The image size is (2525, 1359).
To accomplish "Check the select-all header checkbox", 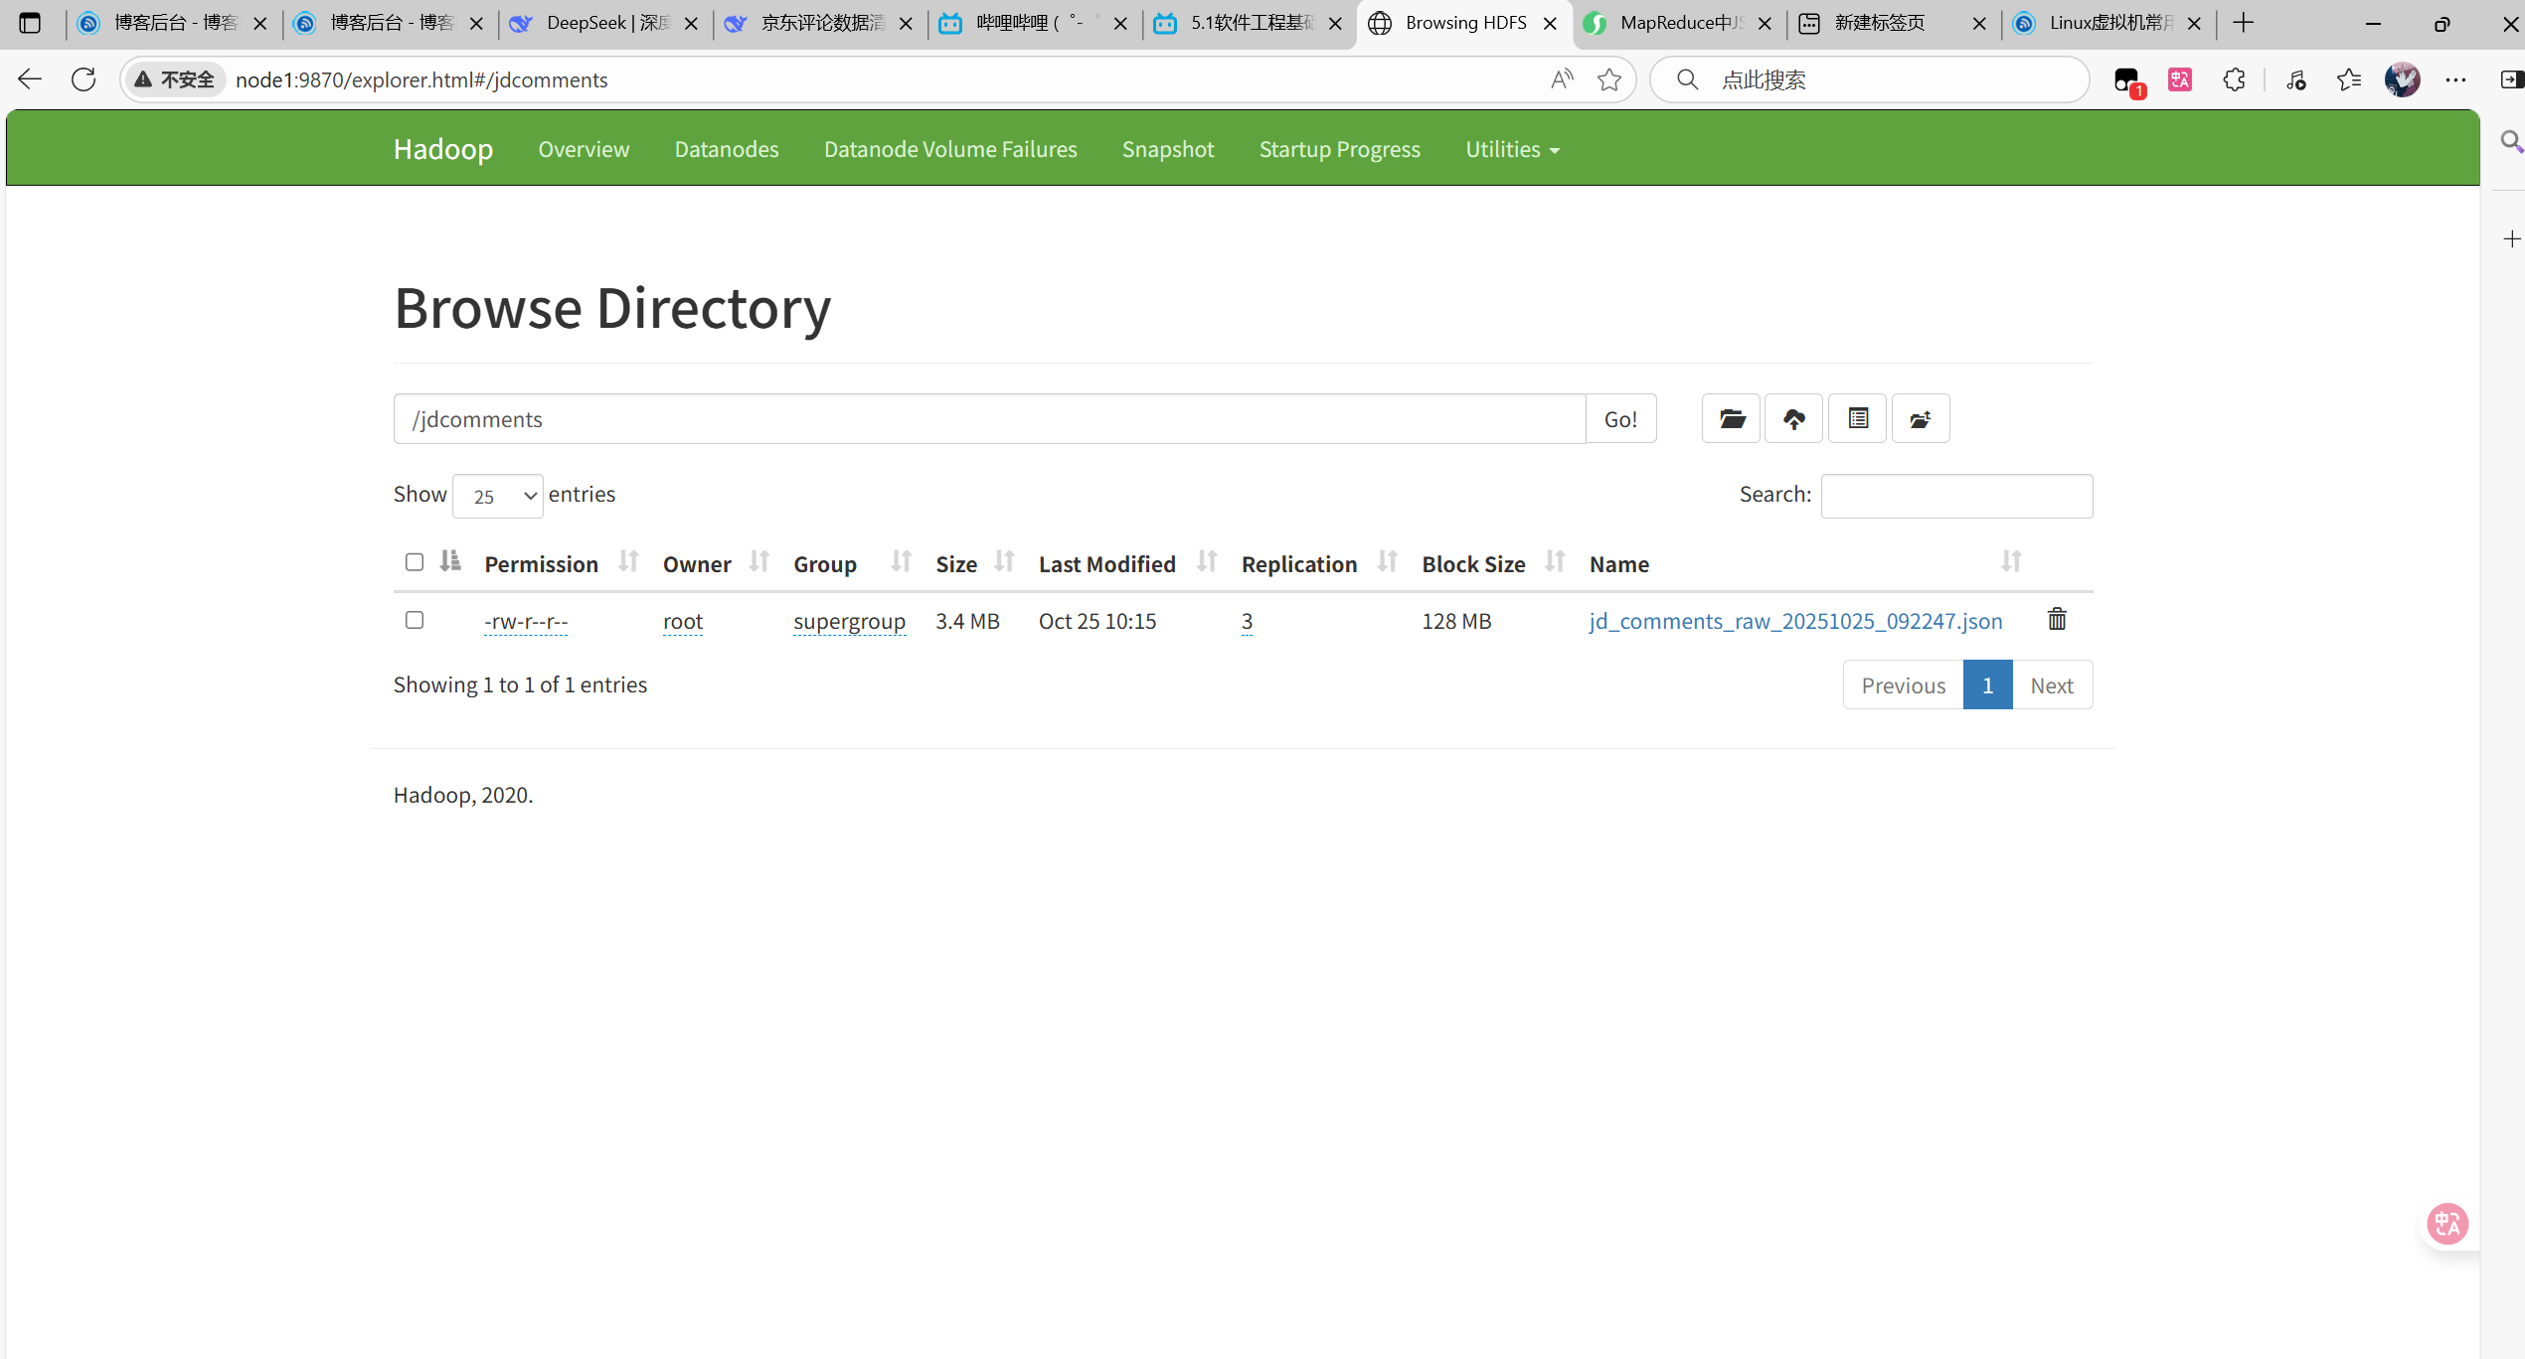I will coord(415,562).
